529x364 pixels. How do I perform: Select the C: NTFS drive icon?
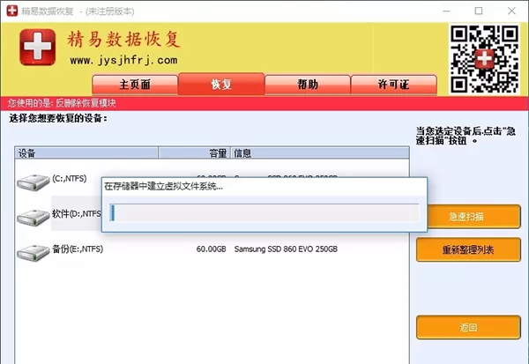tap(34, 182)
